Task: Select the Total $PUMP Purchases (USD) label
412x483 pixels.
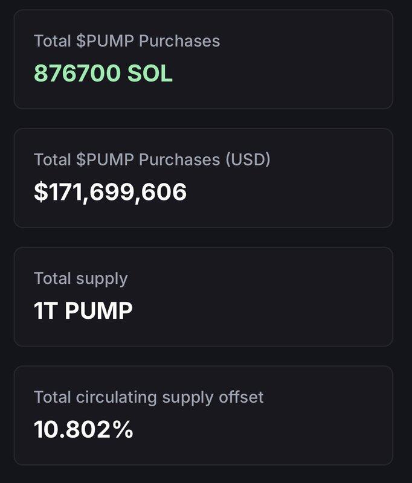Action: 152,159
